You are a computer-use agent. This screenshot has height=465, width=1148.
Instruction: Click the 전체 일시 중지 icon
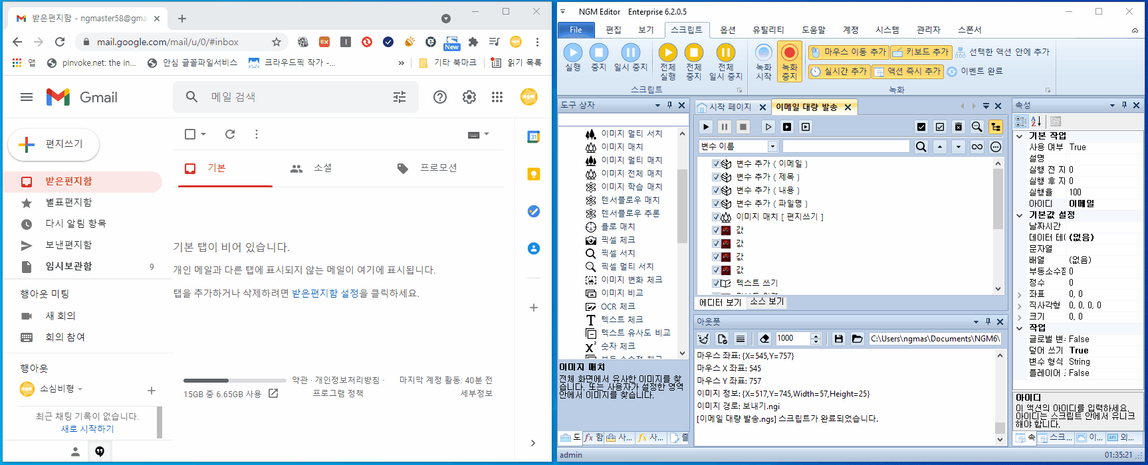pyautogui.click(x=725, y=52)
